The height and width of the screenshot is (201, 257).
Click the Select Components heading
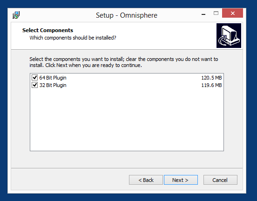(x=47, y=30)
